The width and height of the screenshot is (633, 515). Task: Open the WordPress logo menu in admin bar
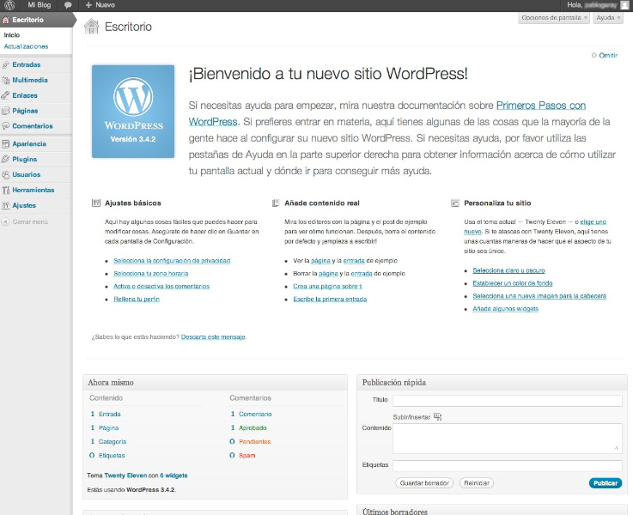point(9,5)
